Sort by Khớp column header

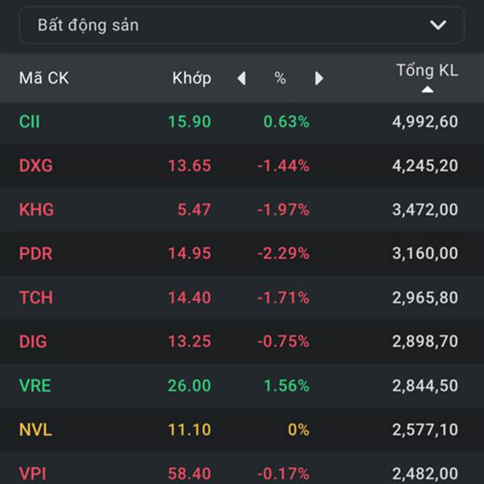pyautogui.click(x=191, y=78)
